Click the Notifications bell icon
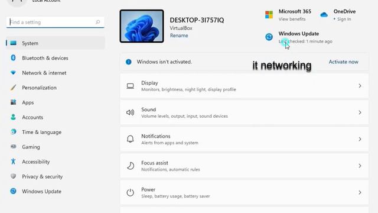The width and height of the screenshot is (378, 213). point(130,139)
